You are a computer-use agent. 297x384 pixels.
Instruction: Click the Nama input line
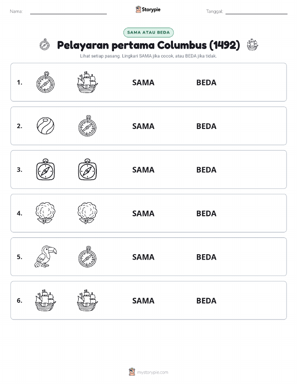[x=68, y=12]
